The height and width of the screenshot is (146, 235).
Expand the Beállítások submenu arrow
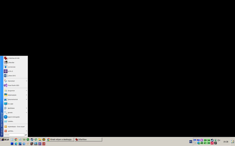(x=26, y=108)
